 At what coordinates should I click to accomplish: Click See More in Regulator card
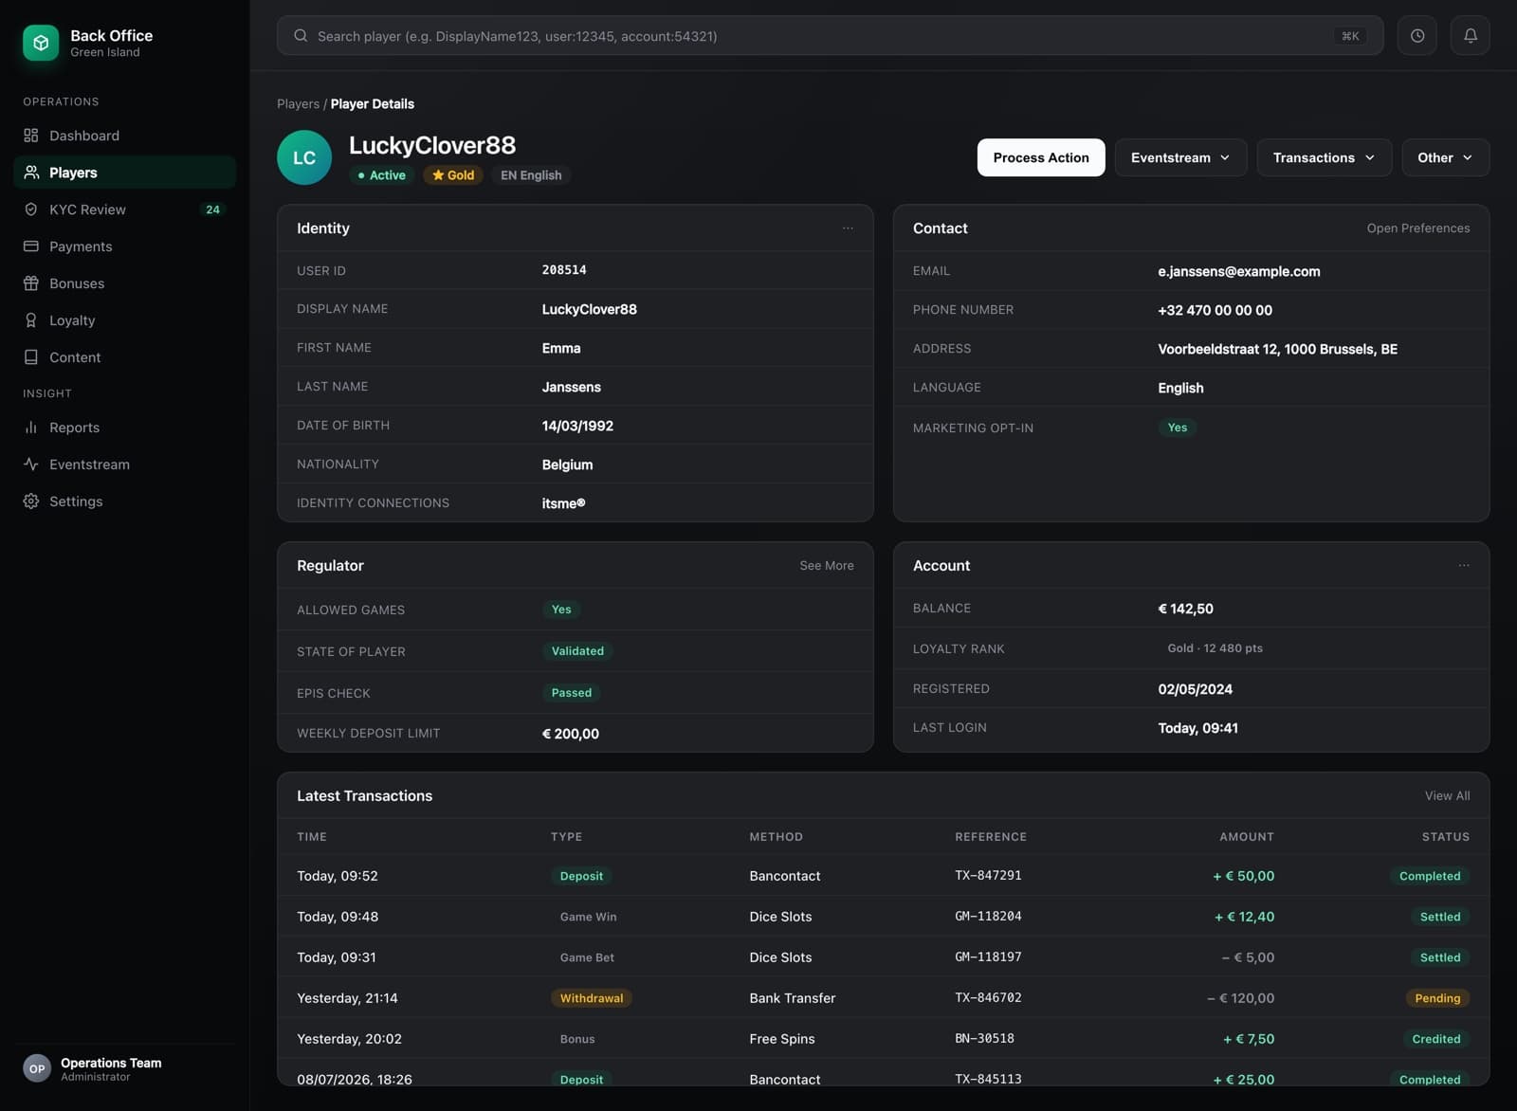[827, 566]
